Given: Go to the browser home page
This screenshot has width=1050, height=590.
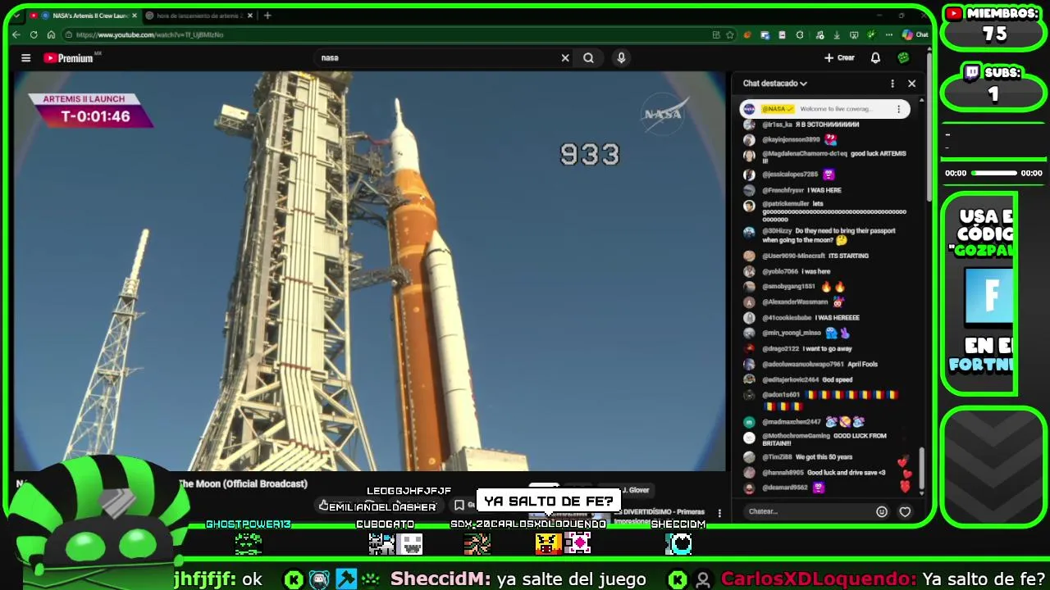Looking at the screenshot, I should [x=51, y=34].
